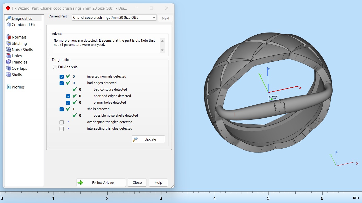Open the Current Part dropdown

(x=114, y=18)
